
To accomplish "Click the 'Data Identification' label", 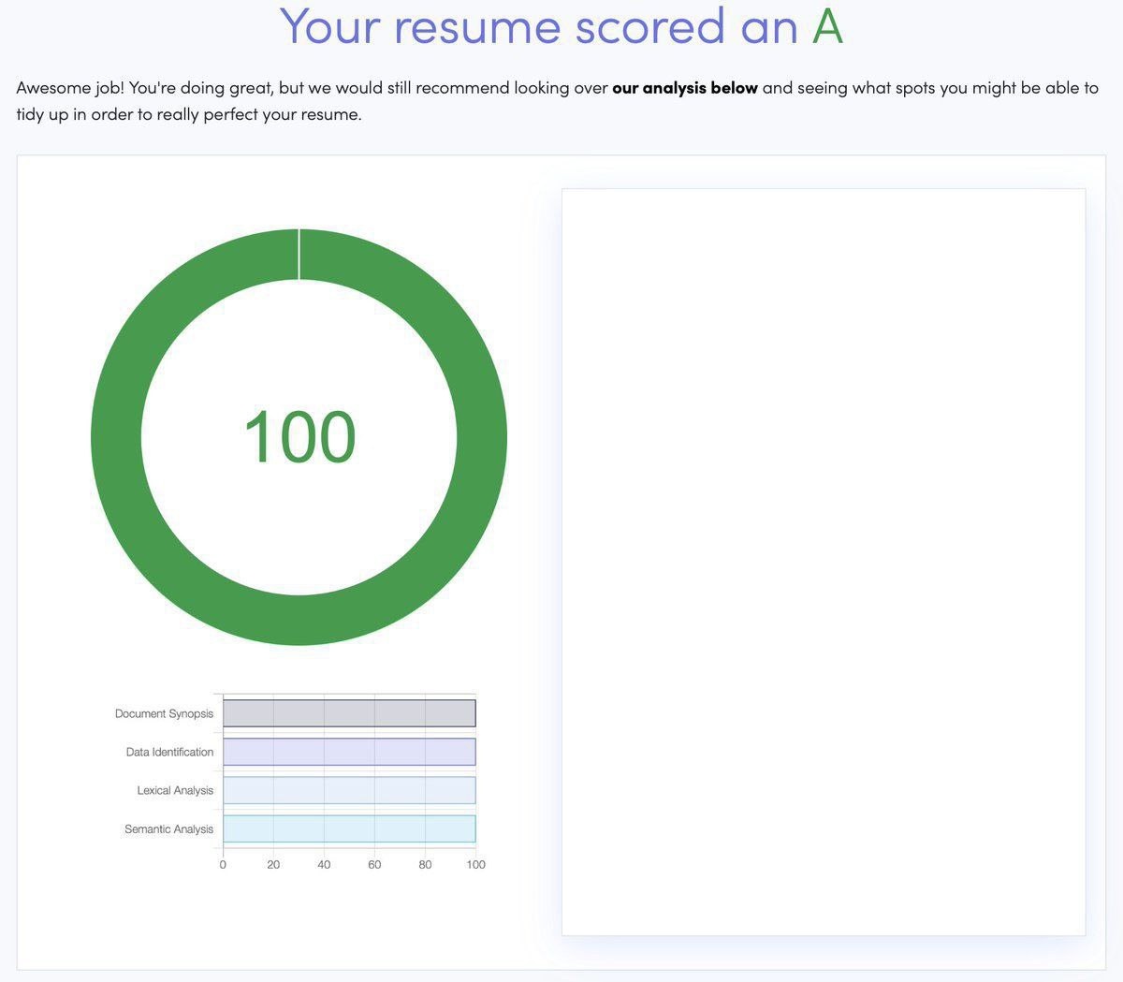I will click(x=169, y=752).
